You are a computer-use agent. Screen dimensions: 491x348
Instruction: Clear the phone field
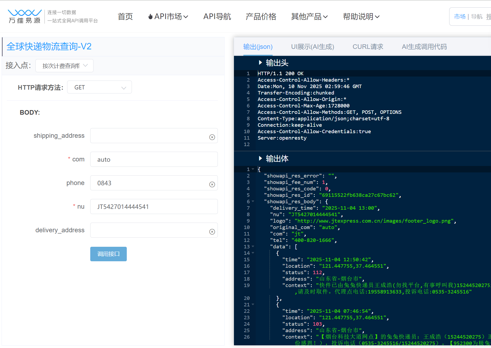pyautogui.click(x=212, y=184)
